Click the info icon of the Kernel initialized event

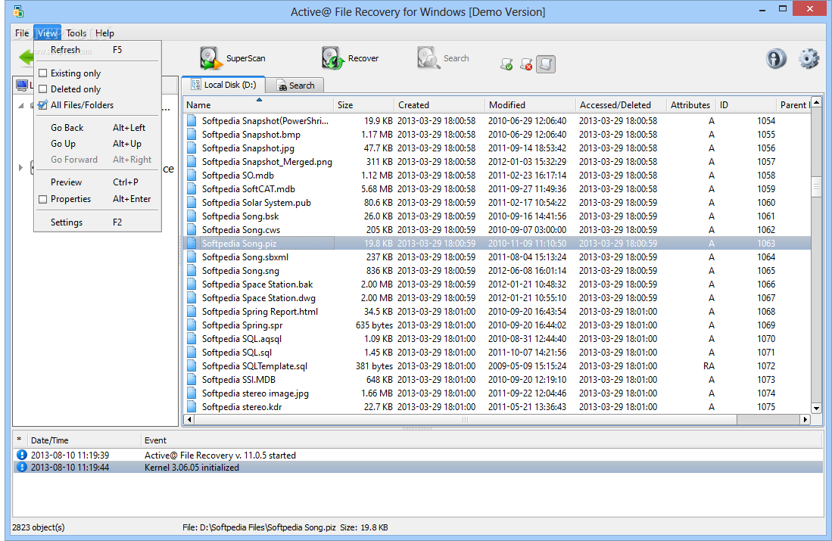22,468
